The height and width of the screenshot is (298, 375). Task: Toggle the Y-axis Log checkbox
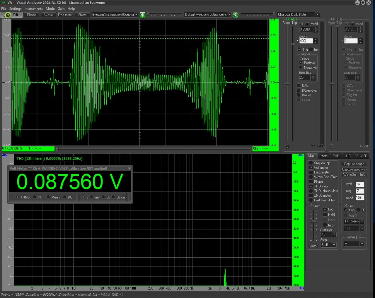tap(325, 209)
